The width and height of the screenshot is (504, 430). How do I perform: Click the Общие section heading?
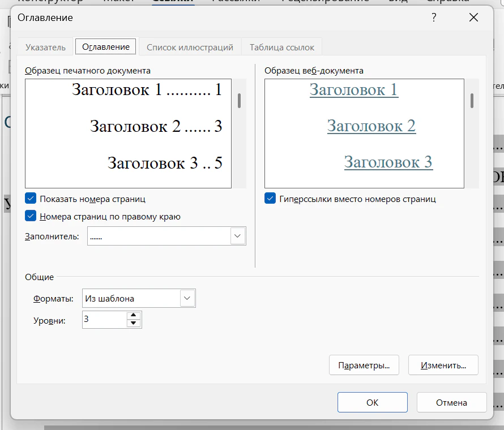click(x=39, y=277)
